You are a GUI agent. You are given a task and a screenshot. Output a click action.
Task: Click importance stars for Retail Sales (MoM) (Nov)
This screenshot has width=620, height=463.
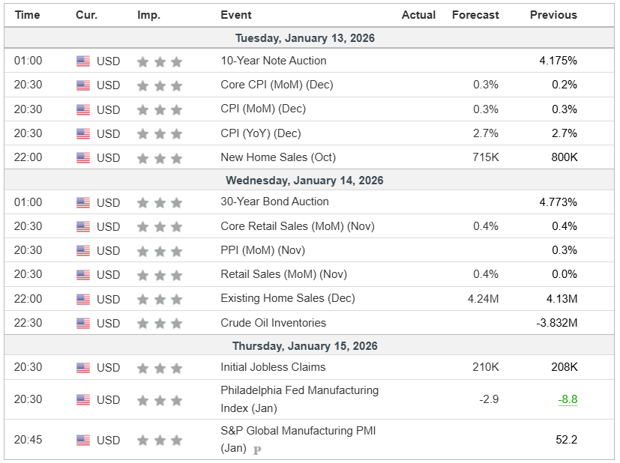[159, 275]
